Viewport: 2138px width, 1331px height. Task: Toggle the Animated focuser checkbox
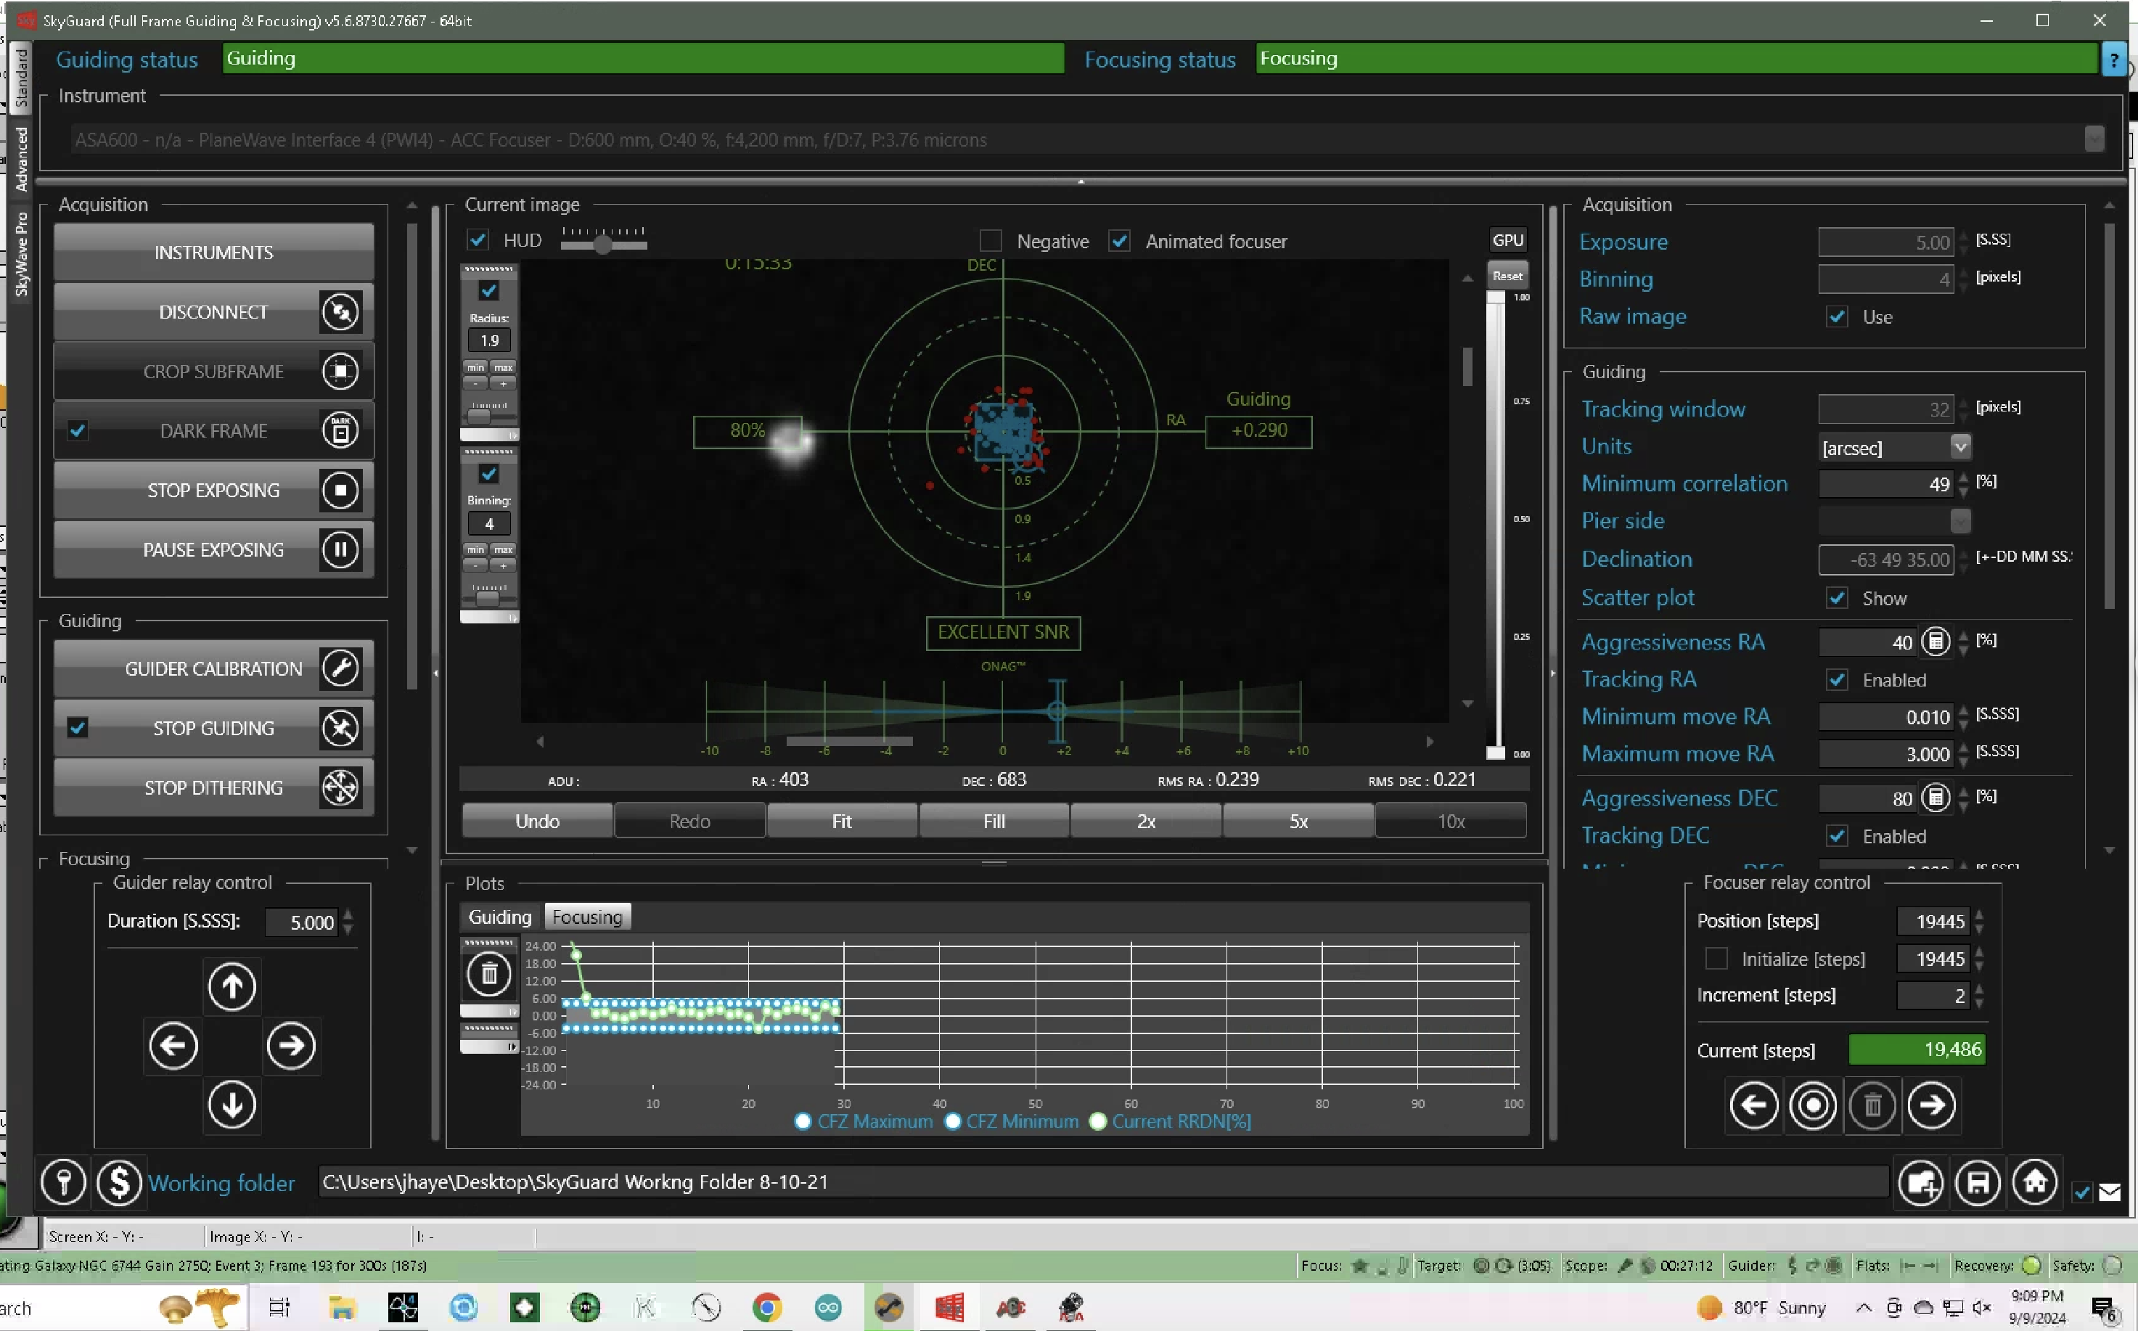[x=1119, y=240]
